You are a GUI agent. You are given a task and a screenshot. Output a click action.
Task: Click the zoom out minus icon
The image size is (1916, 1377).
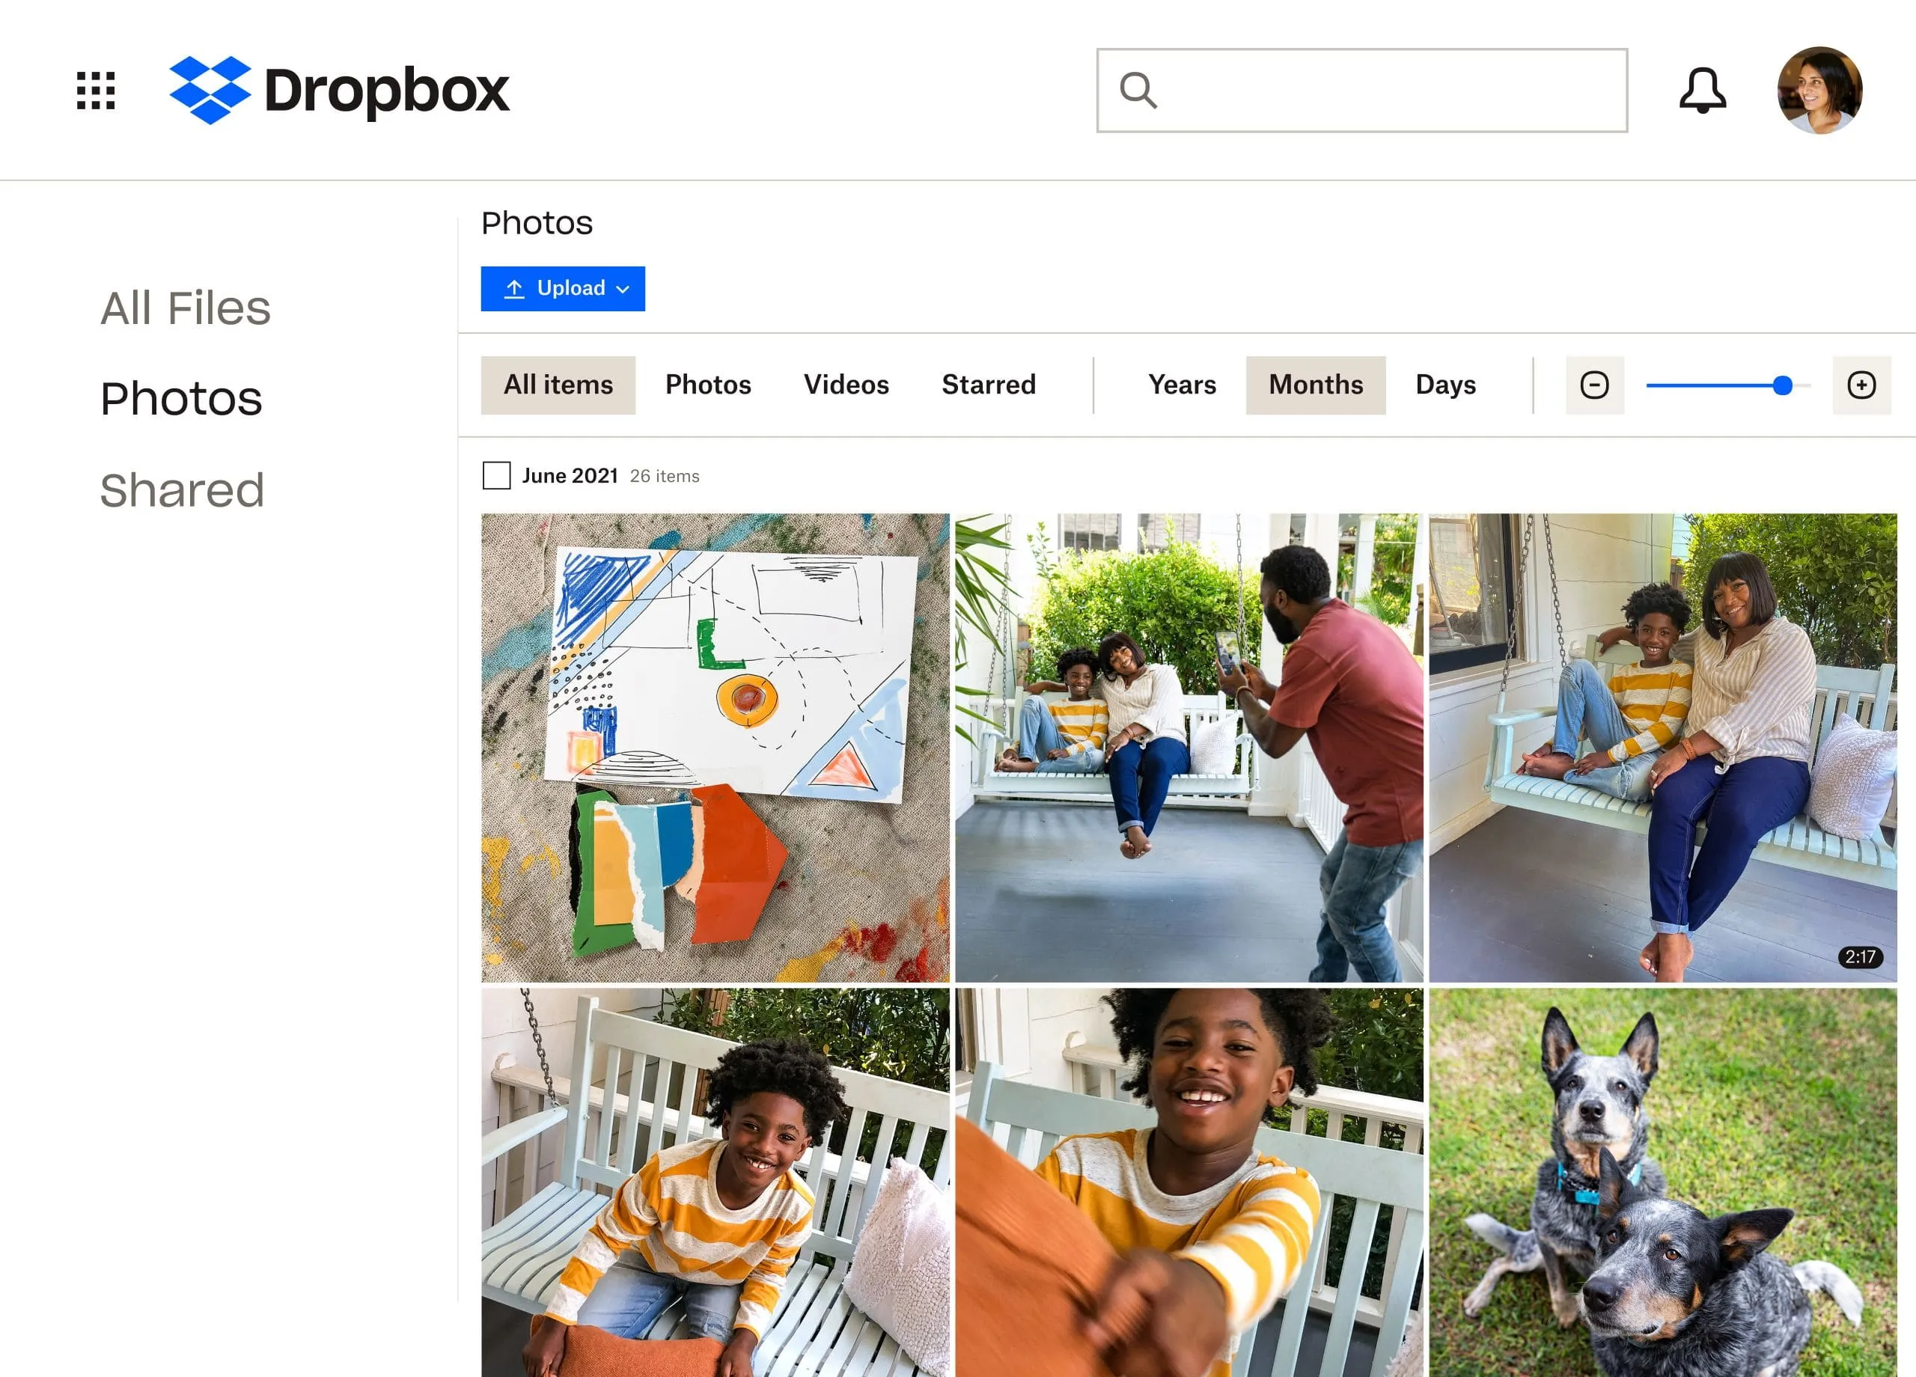pyautogui.click(x=1595, y=385)
